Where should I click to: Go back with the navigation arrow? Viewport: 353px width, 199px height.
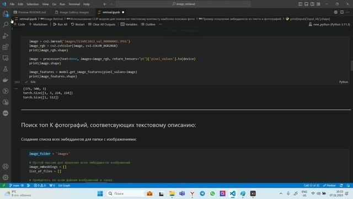(105, 4)
